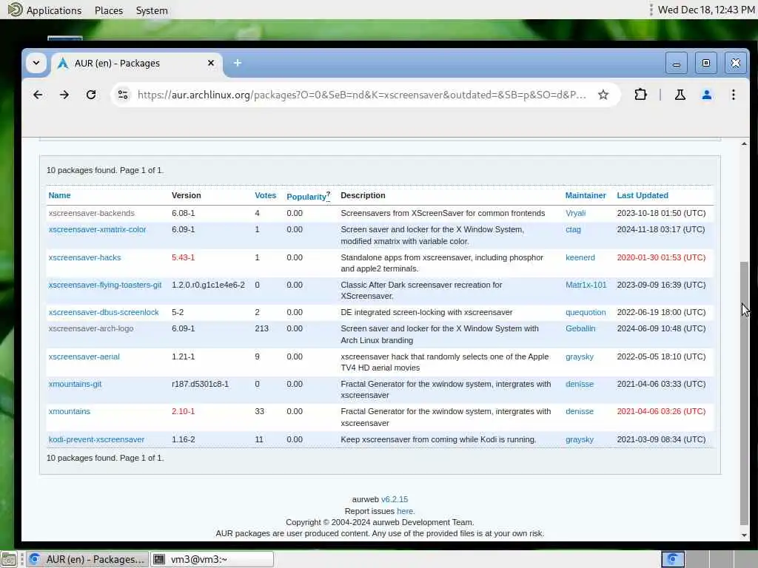758x568 pixels.
Task: View maintainer keenerd's profile
Action: coord(580,257)
